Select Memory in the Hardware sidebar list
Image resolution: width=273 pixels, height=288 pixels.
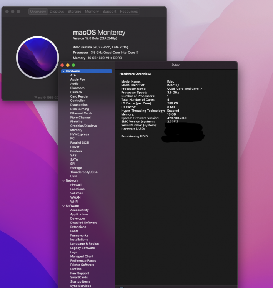[76, 130]
